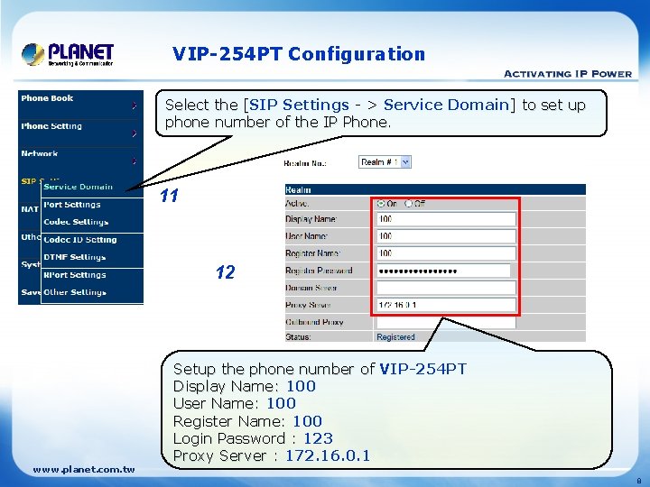The height and width of the screenshot is (487, 650).
Task: Choose DTMF Settings submenu entry
Action: 75,257
